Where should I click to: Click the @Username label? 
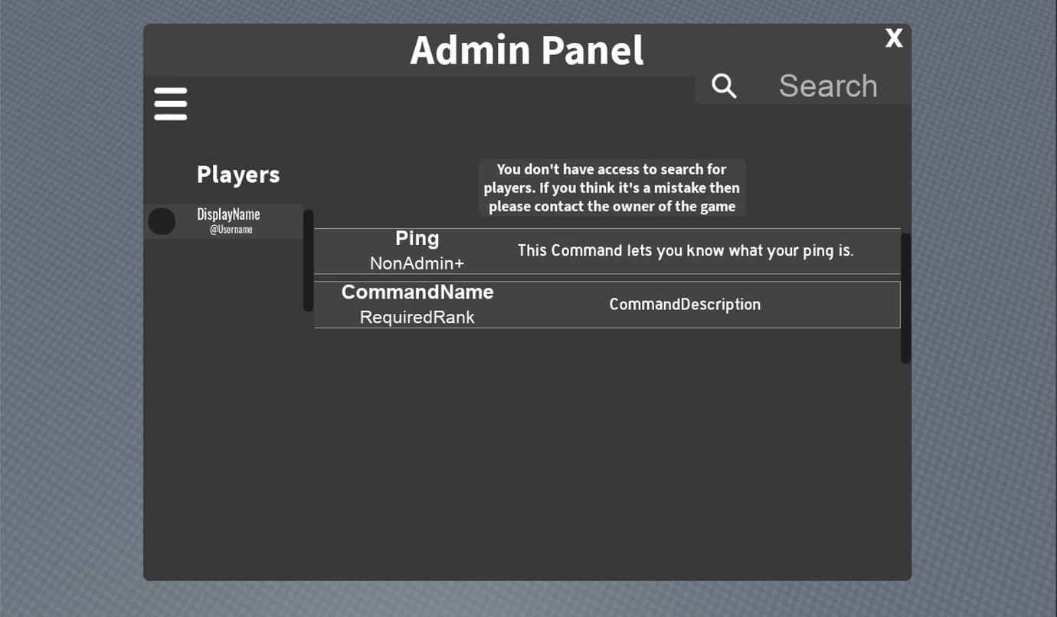(x=231, y=229)
